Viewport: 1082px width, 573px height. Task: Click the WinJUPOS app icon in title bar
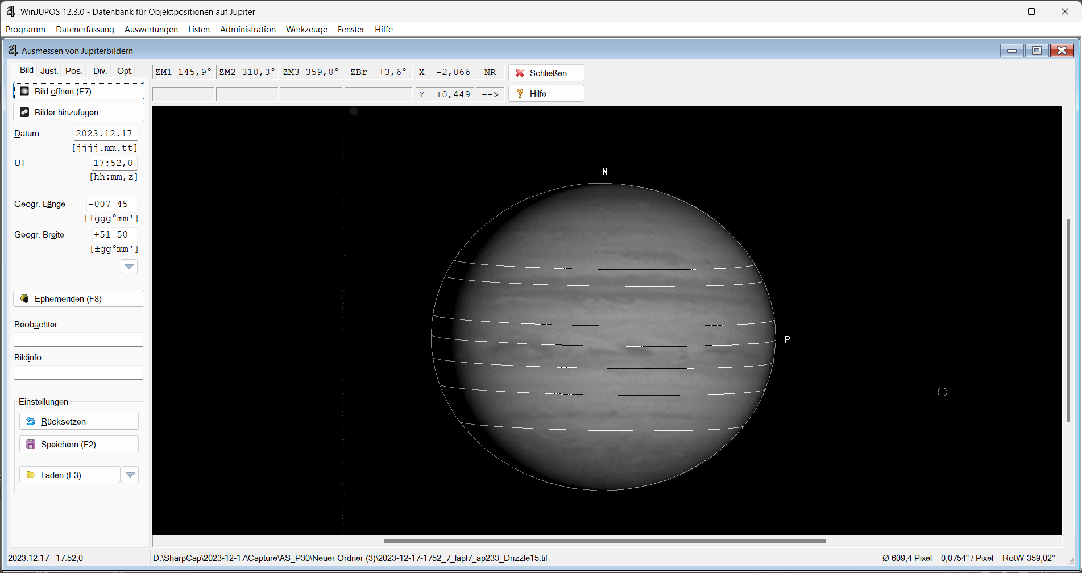[x=11, y=11]
